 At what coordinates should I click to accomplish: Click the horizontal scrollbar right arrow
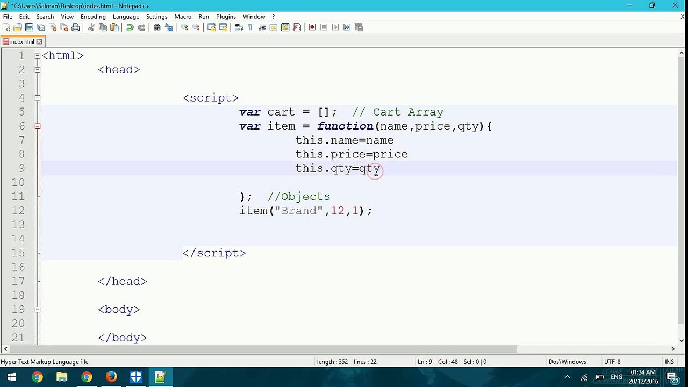click(673, 349)
